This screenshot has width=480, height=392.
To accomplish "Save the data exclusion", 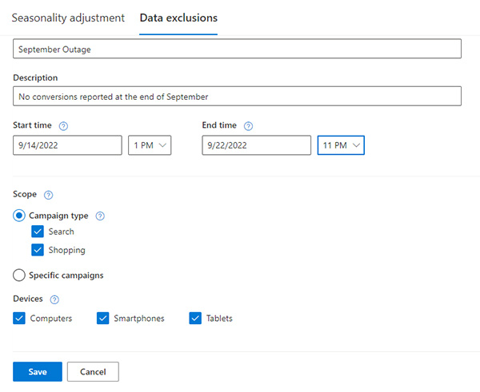I will click(x=38, y=371).
